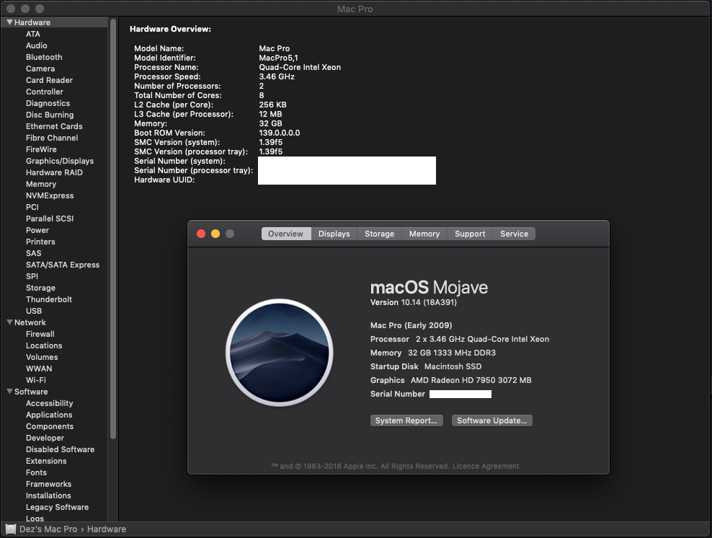Click Dez's Mac Pro in the path bar
Viewport: 712px width, 538px height.
coord(48,529)
